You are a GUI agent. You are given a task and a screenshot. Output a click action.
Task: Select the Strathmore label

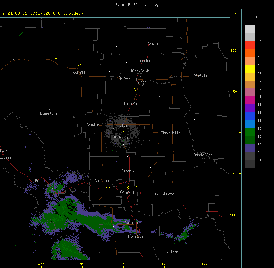(164, 194)
